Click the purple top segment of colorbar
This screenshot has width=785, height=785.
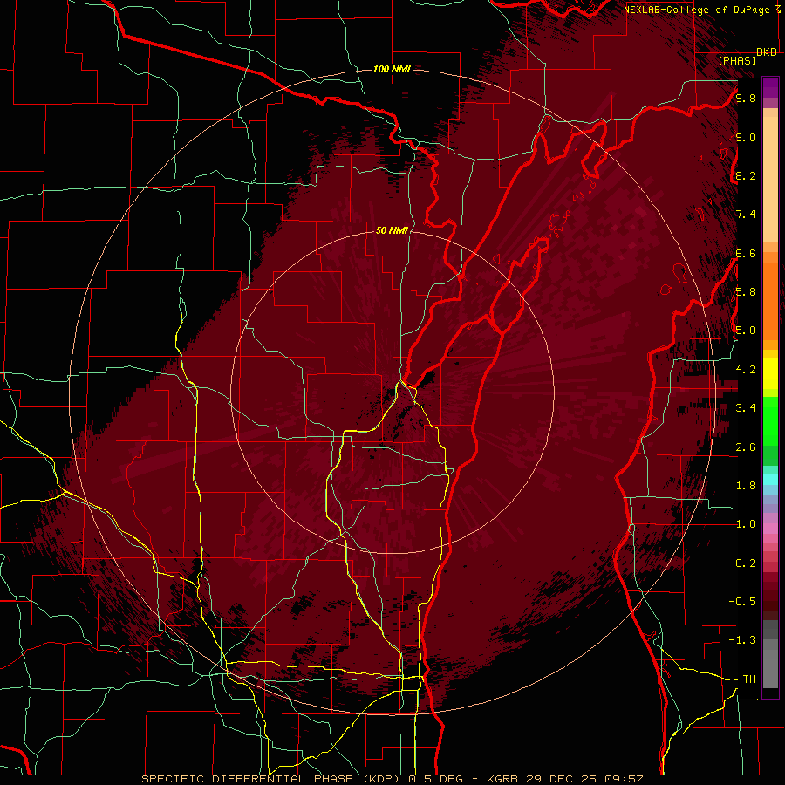tap(770, 87)
